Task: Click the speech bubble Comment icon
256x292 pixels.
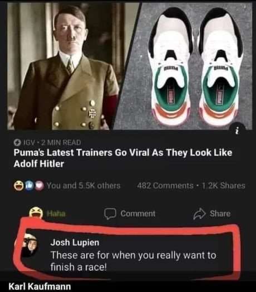Action: tap(110, 214)
